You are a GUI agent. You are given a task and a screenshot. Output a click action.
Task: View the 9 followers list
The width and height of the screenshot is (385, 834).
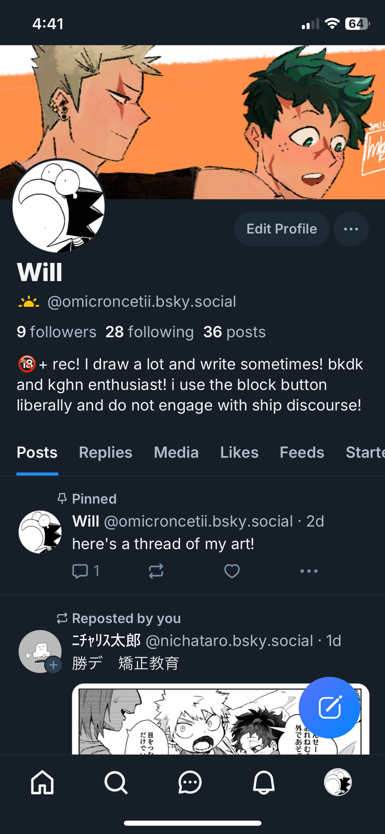57,332
